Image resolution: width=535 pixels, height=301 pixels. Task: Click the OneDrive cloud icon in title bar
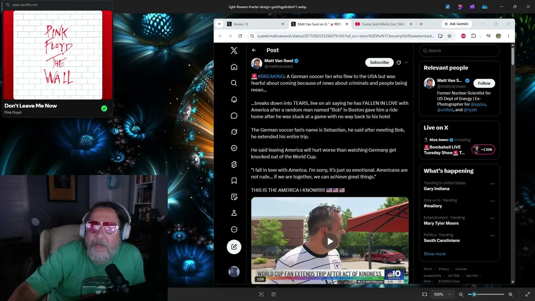coord(485,7)
